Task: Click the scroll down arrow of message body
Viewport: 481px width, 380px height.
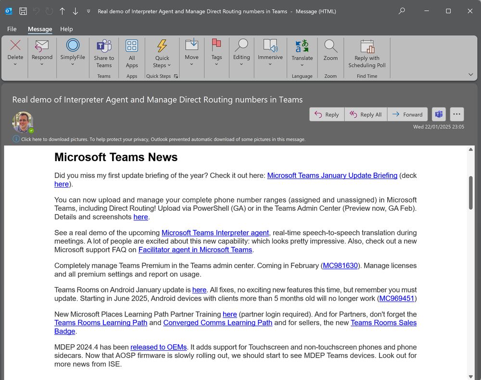Action: (x=471, y=376)
